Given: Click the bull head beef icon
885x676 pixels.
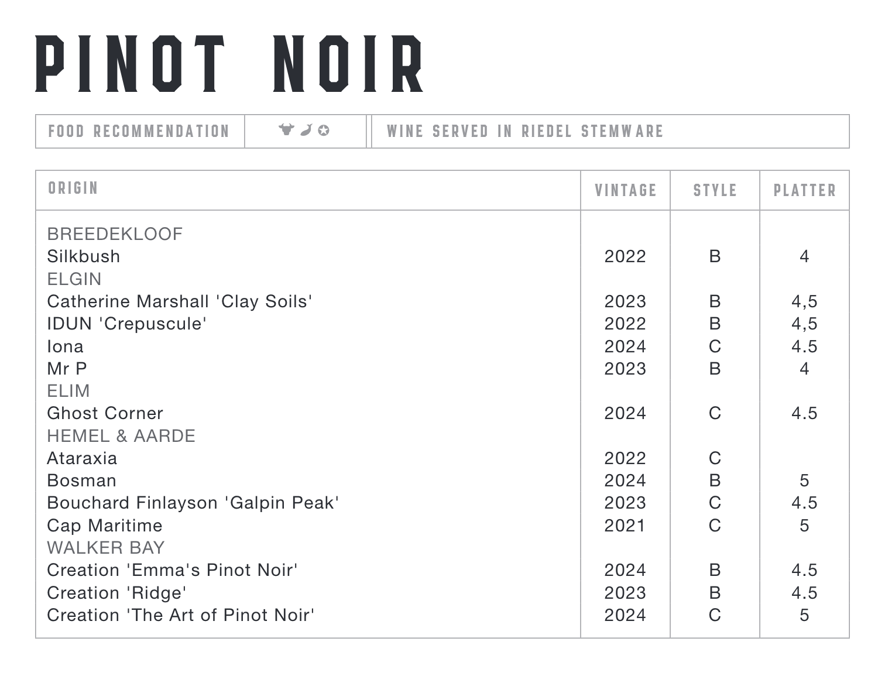Looking at the screenshot, I should coord(286,130).
